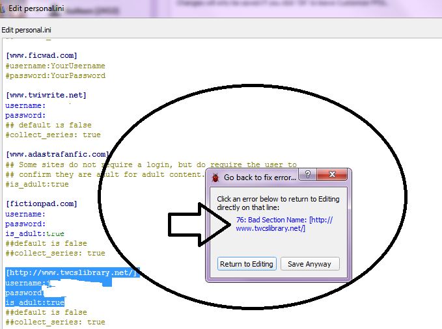Click highlighted is_adult:true line
This screenshot has height=329, width=442.
[x=35, y=302]
